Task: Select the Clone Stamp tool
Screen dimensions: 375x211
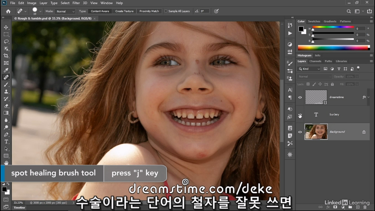Action: pyautogui.click(x=6, y=91)
